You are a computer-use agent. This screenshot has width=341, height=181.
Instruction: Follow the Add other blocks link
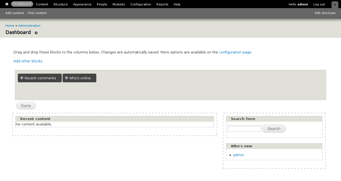pos(28,61)
